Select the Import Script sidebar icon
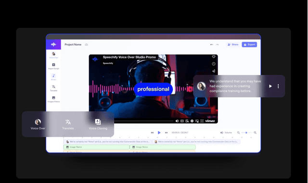 [x=53, y=66]
